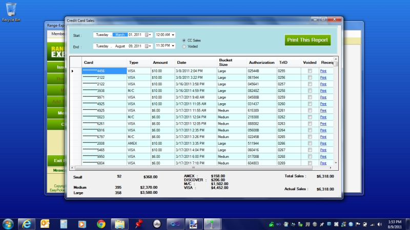This screenshot has width=410, height=230.
Task: Open the Start date calendar dropdown
Action: click(149, 34)
